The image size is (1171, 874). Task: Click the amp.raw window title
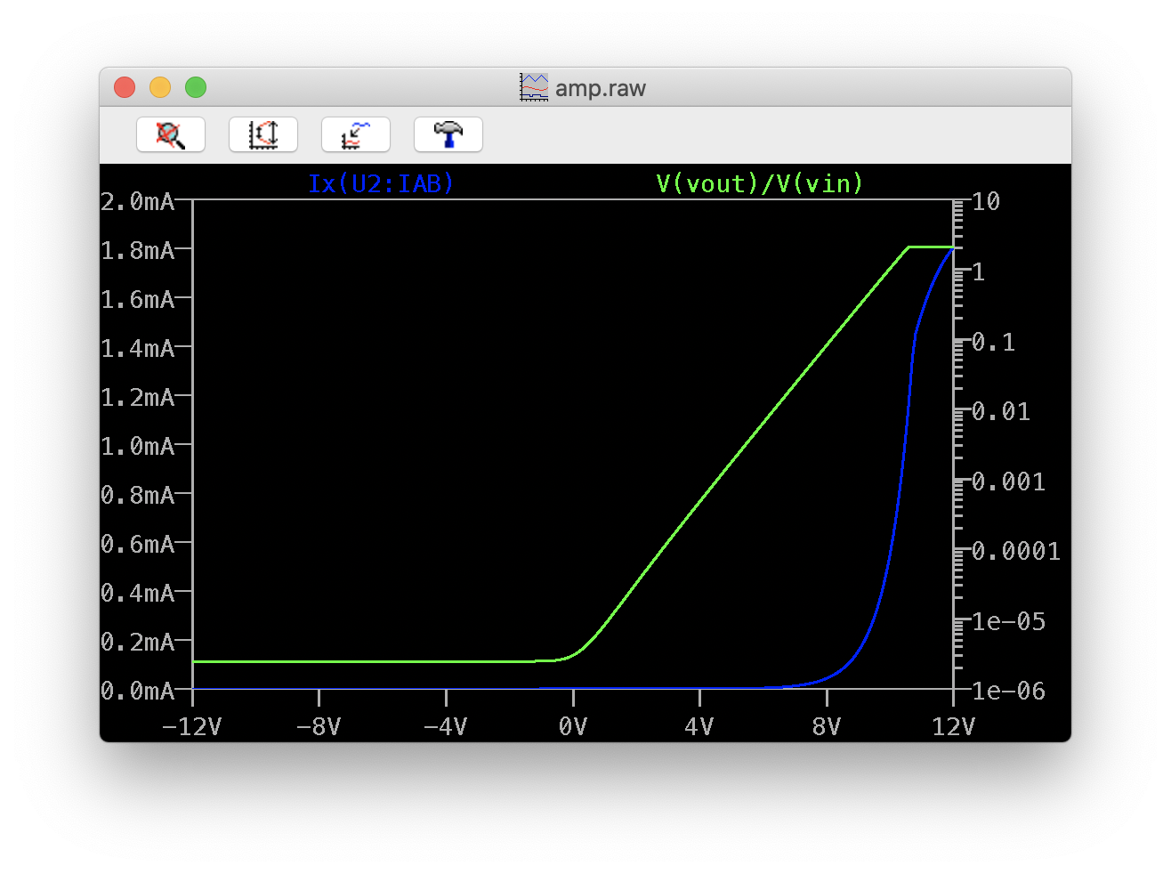(x=601, y=88)
